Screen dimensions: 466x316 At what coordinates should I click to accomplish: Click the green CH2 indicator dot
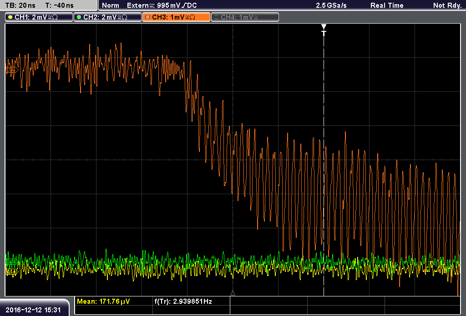coord(79,17)
